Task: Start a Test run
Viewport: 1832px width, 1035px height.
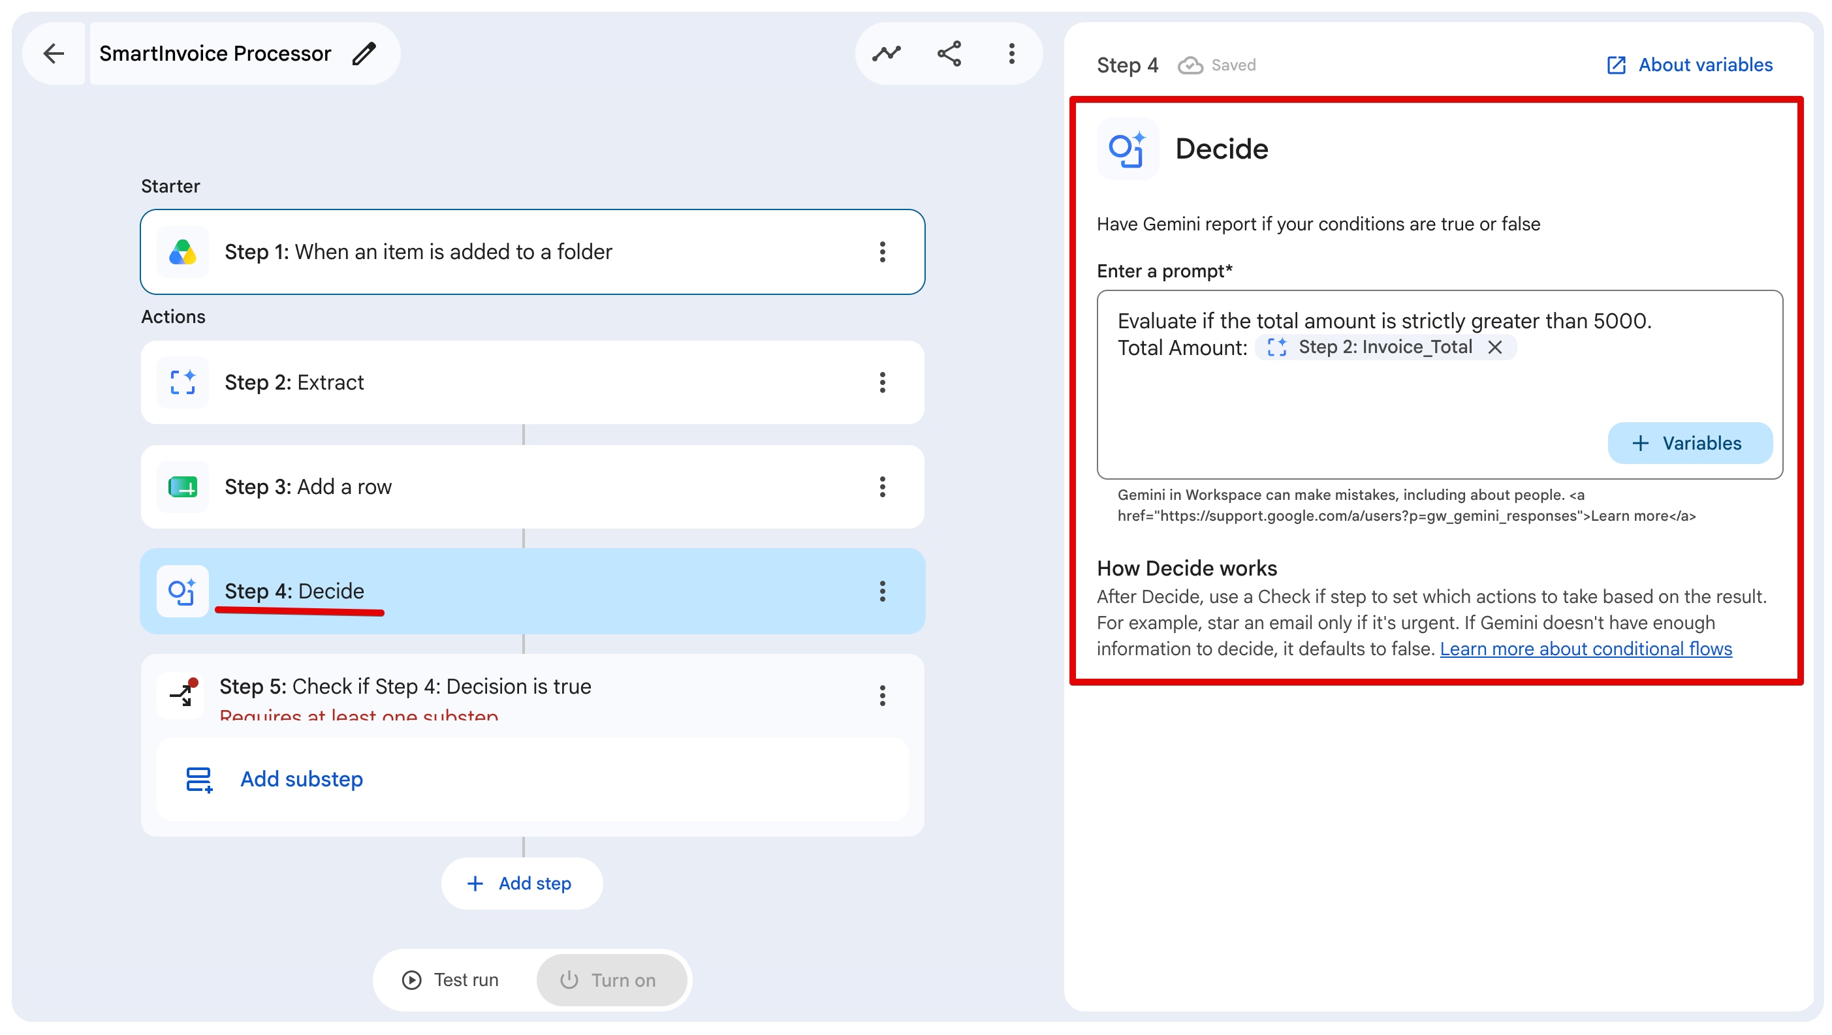Action: pyautogui.click(x=451, y=980)
